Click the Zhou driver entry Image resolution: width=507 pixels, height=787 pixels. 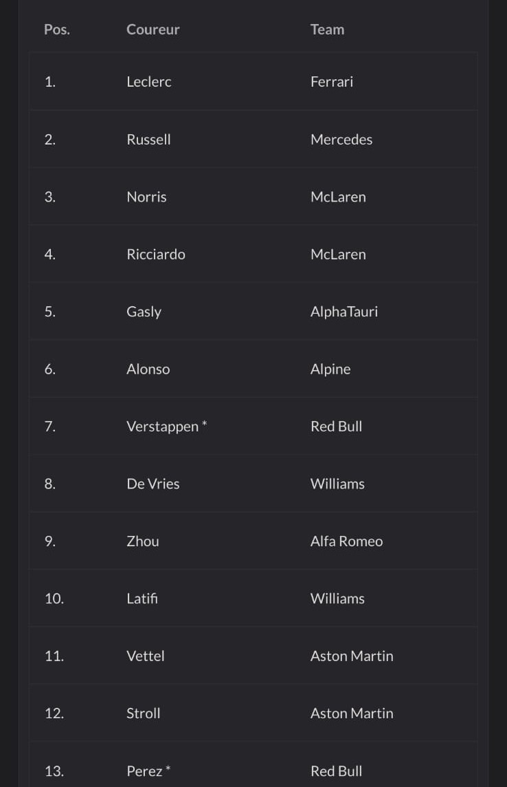tap(143, 541)
